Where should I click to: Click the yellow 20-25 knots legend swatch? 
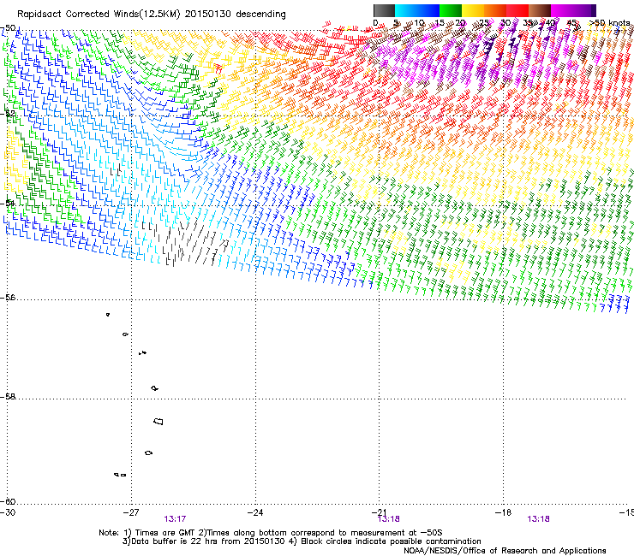point(473,10)
